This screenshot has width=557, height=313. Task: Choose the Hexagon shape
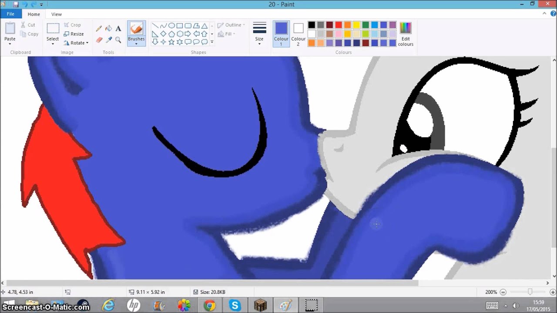180,34
